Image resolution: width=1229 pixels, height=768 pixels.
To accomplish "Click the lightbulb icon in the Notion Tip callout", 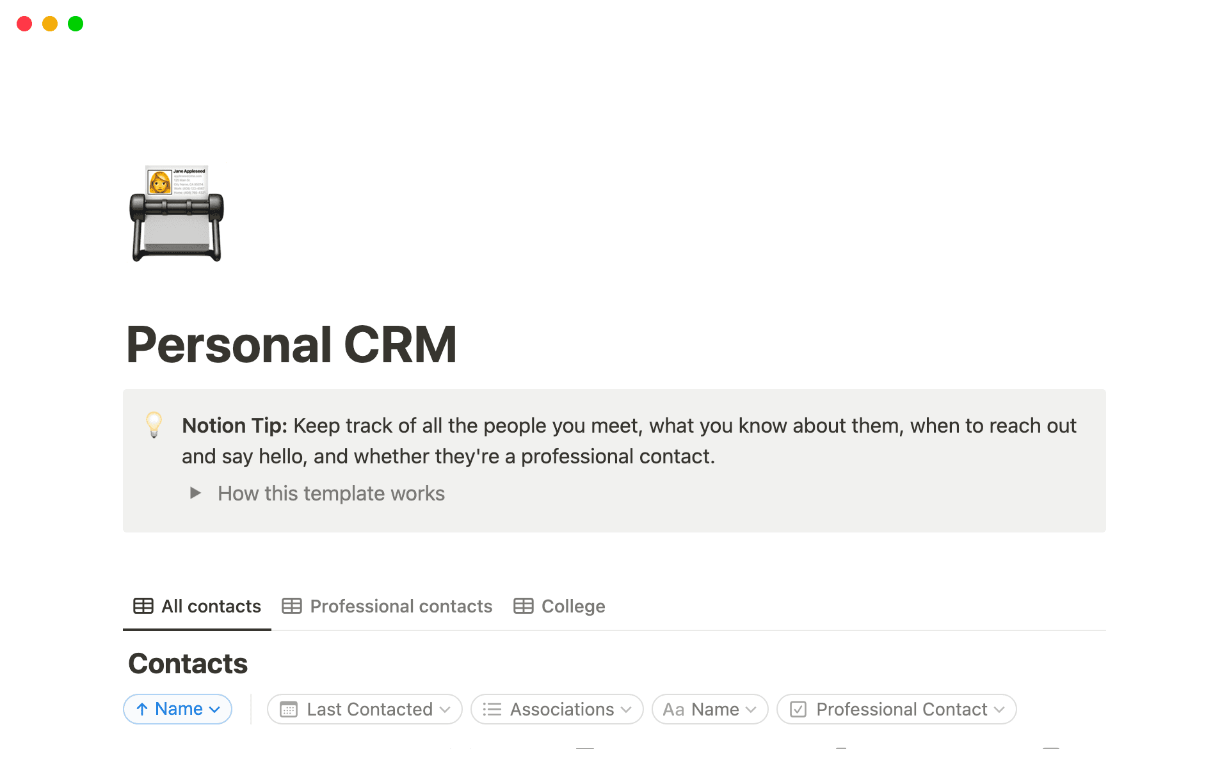I will [x=154, y=426].
